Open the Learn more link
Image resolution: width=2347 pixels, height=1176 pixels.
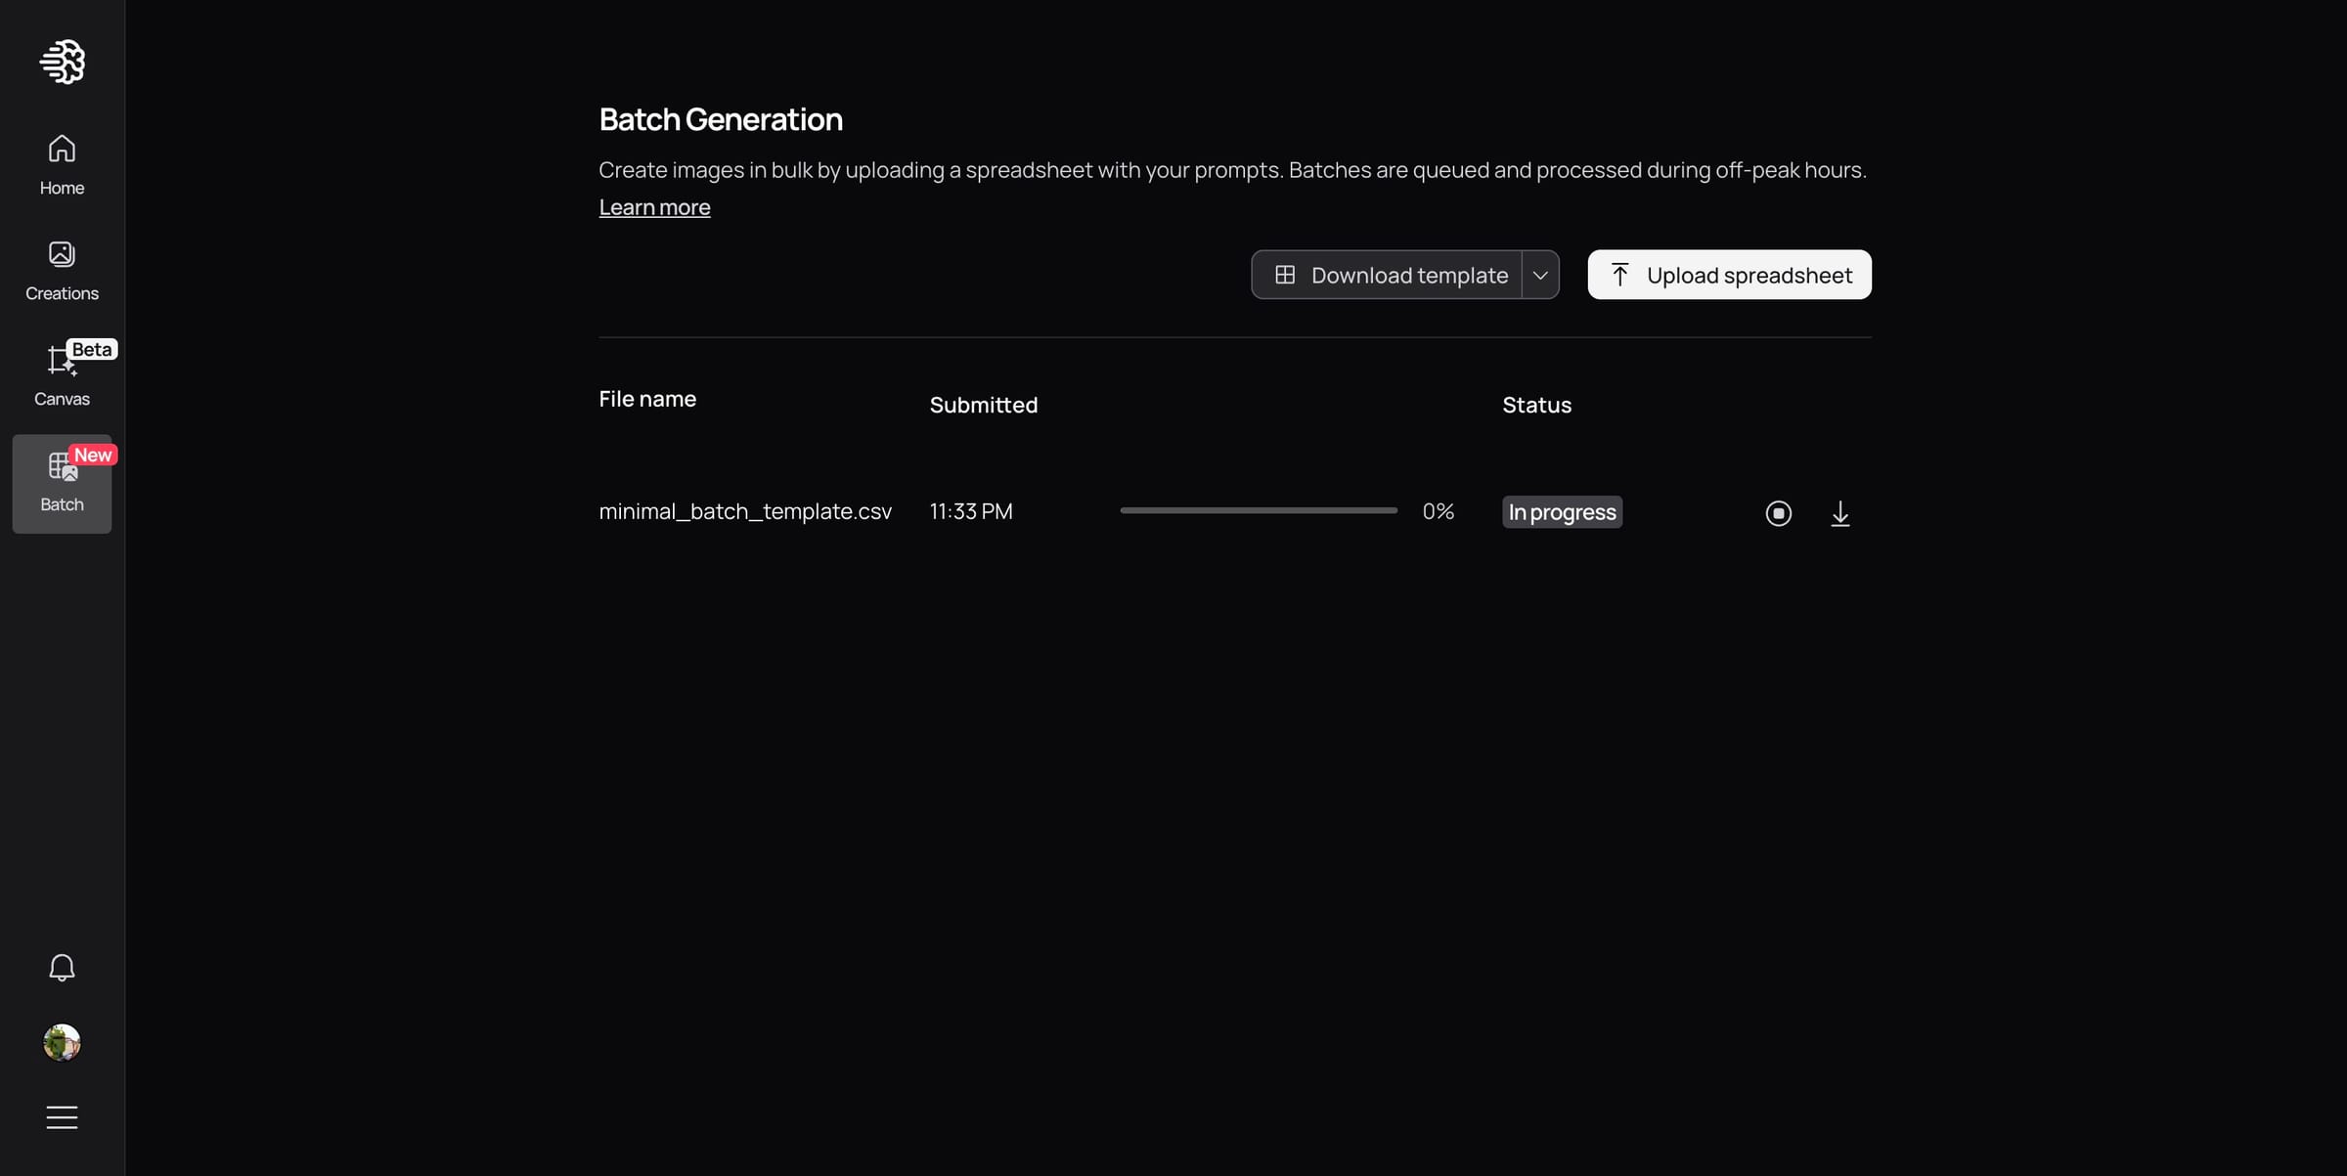(653, 206)
